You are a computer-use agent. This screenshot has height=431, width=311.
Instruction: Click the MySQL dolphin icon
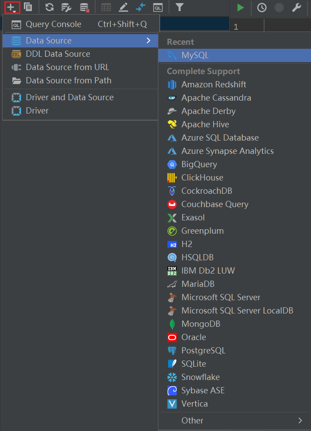(172, 55)
